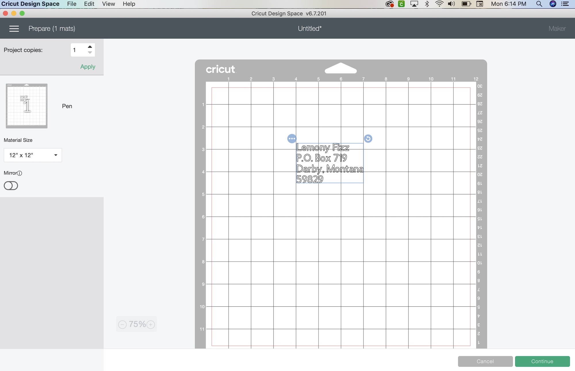Click the Wi-Fi status icon
Viewport: 575px width, 371px height.
pyautogui.click(x=439, y=4)
